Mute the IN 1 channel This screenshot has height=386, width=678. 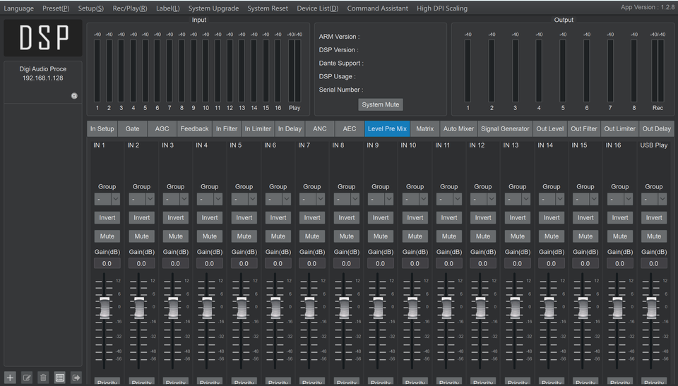[x=107, y=236]
